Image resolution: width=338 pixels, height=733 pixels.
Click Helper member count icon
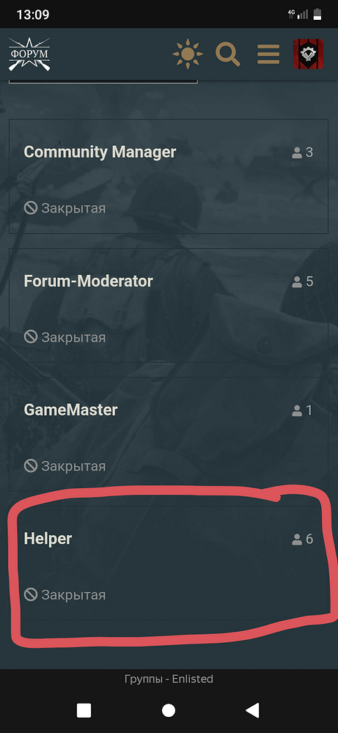297,539
